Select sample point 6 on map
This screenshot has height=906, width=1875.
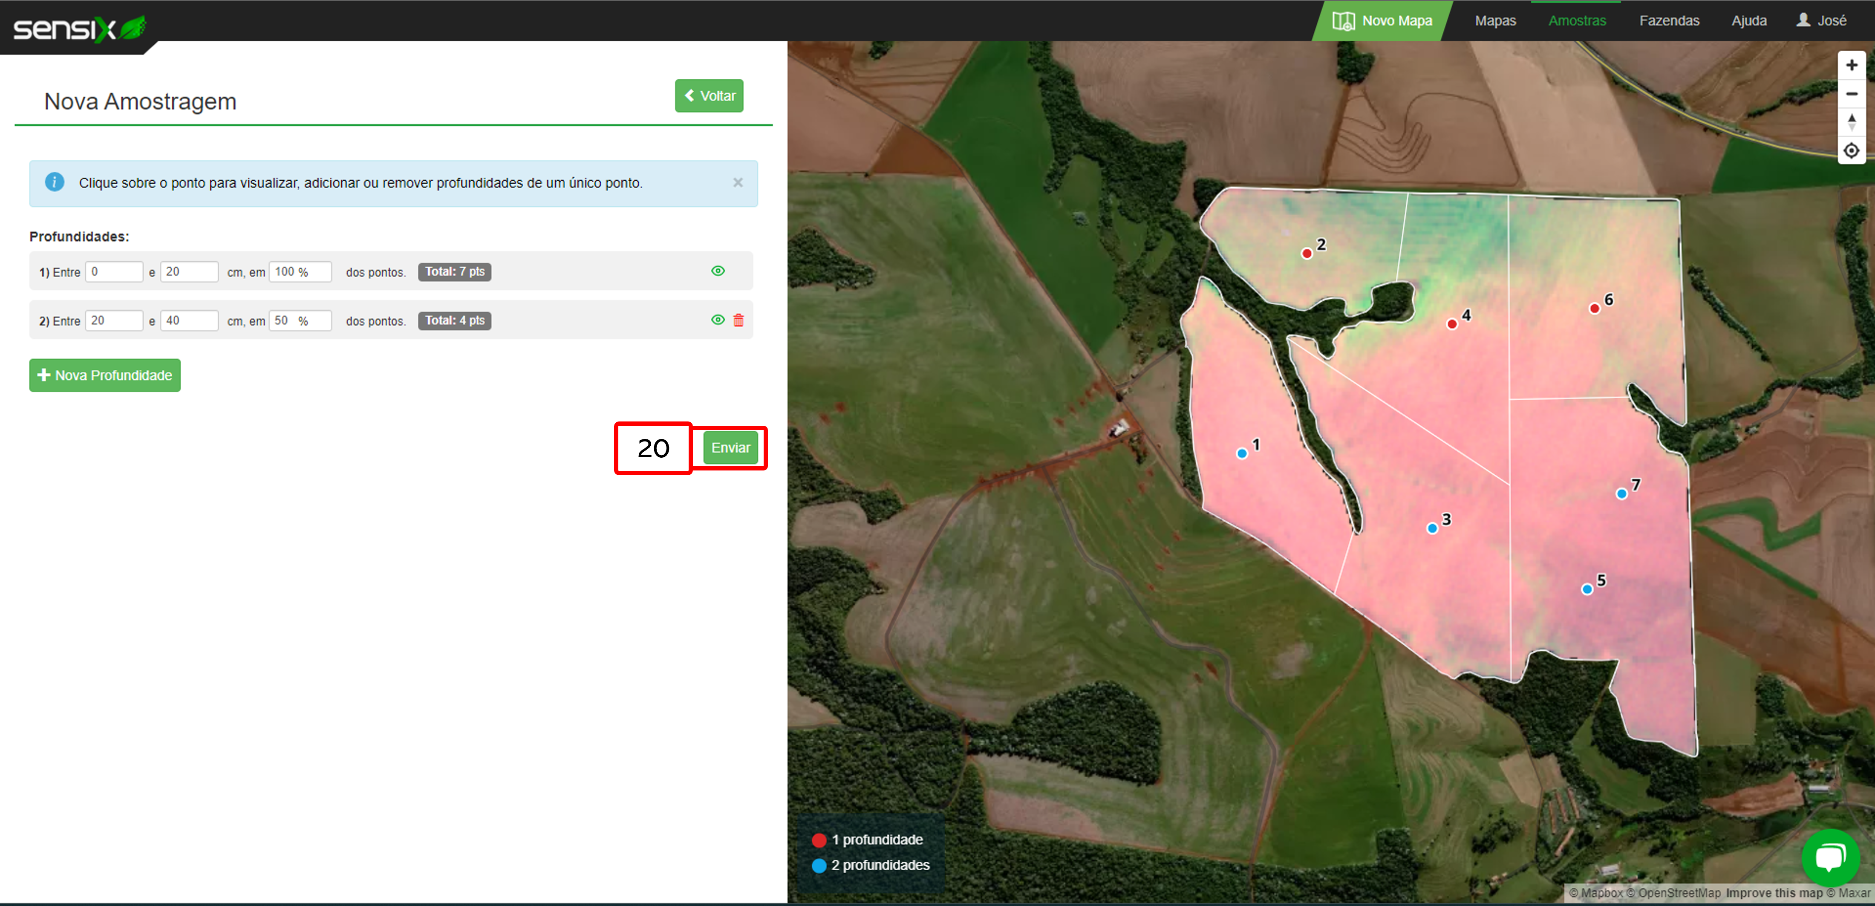(1594, 309)
